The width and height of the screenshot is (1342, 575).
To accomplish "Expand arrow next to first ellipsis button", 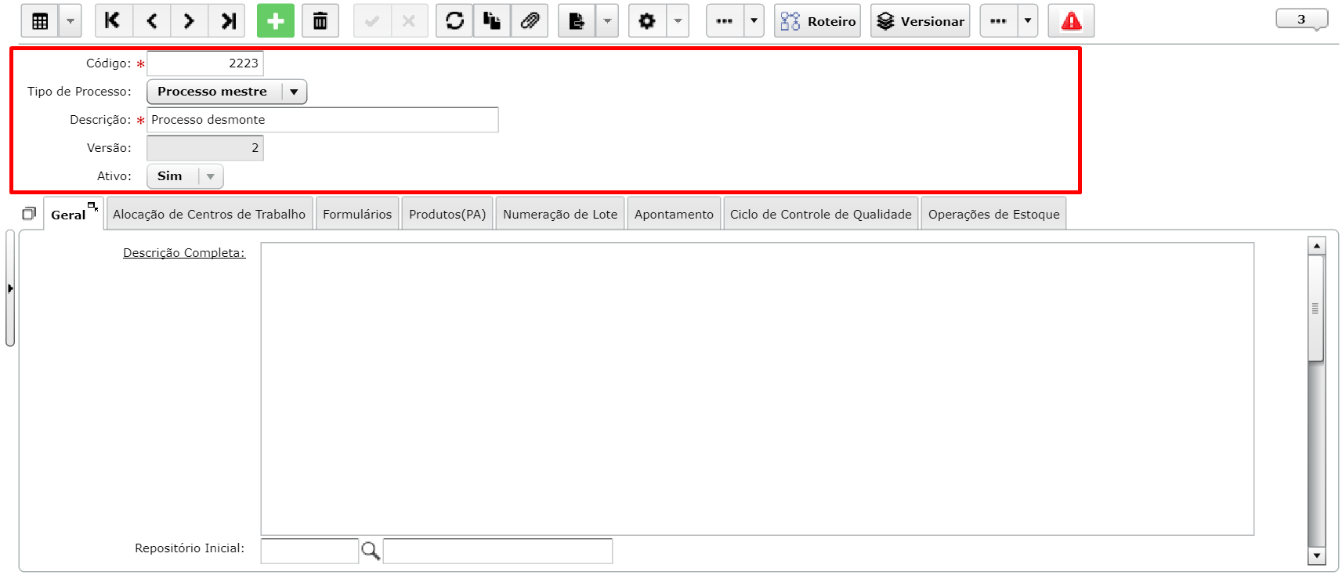I will point(754,21).
